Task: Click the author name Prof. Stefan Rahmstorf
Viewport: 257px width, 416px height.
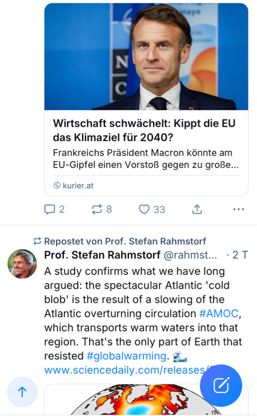Action: (x=102, y=255)
